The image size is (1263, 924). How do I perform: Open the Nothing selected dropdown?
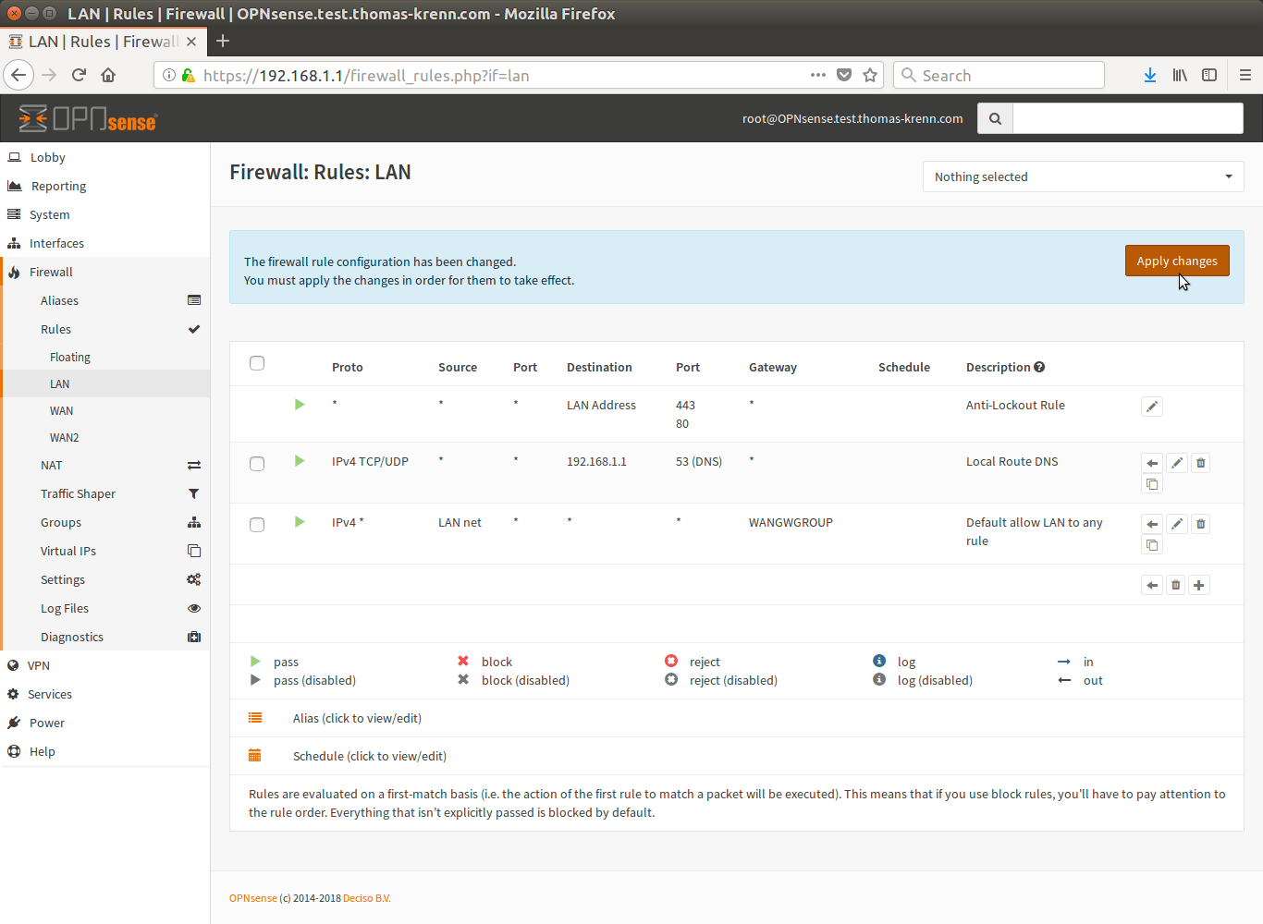click(x=1083, y=176)
